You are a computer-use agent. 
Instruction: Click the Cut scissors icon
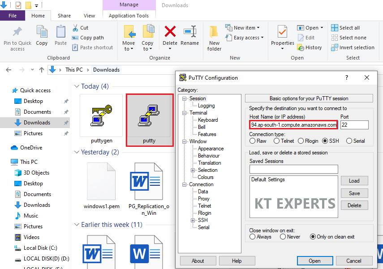[75, 28]
